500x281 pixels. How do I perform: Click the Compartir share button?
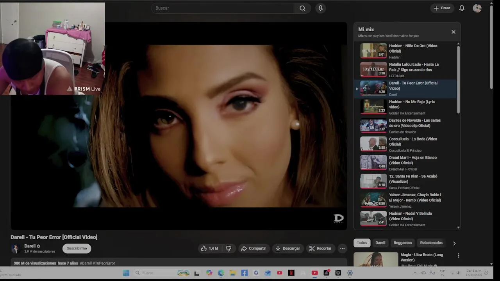point(254,249)
